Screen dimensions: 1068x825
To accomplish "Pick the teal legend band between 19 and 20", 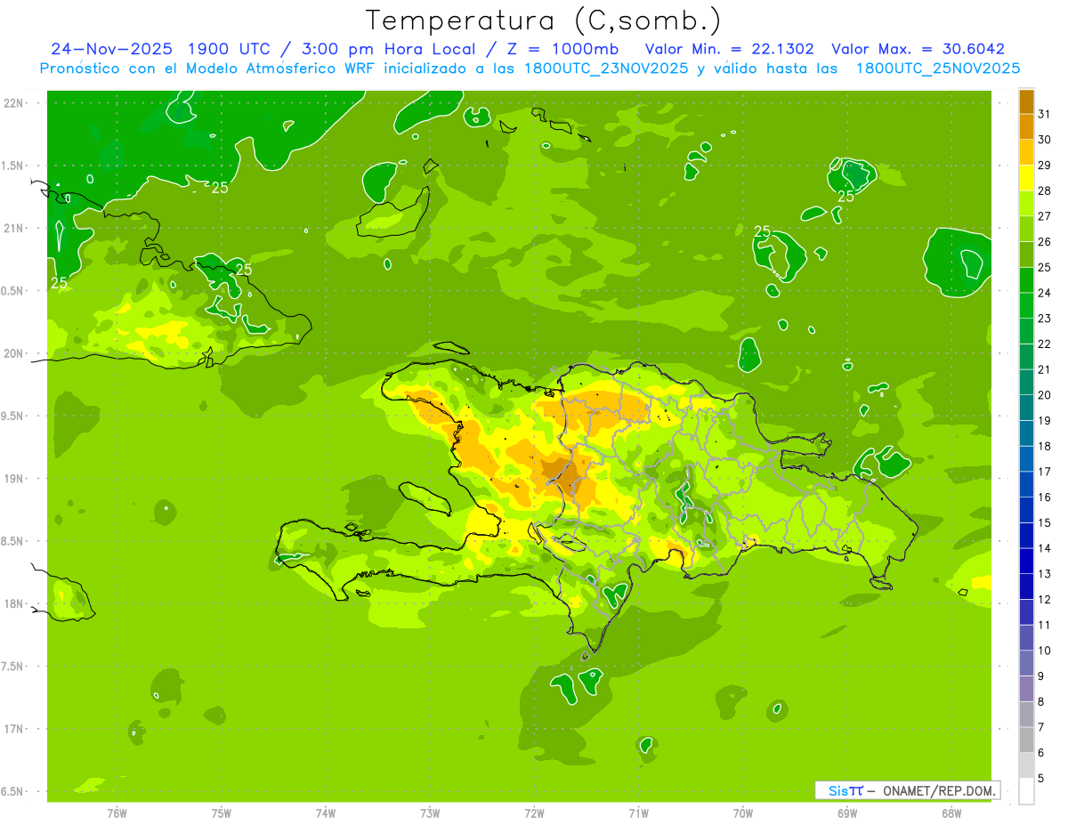I will pos(1026,408).
